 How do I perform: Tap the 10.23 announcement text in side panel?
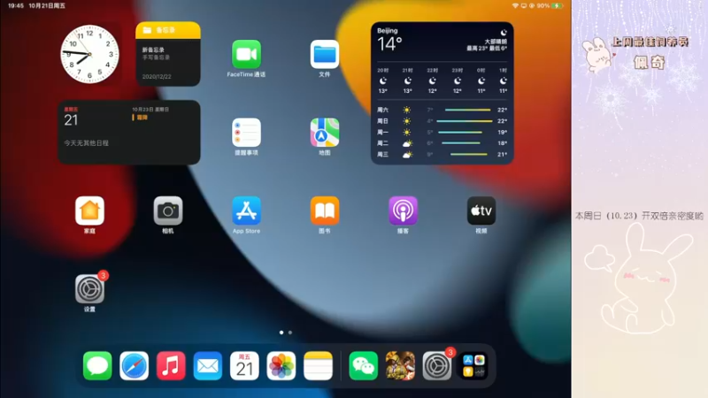coord(639,216)
